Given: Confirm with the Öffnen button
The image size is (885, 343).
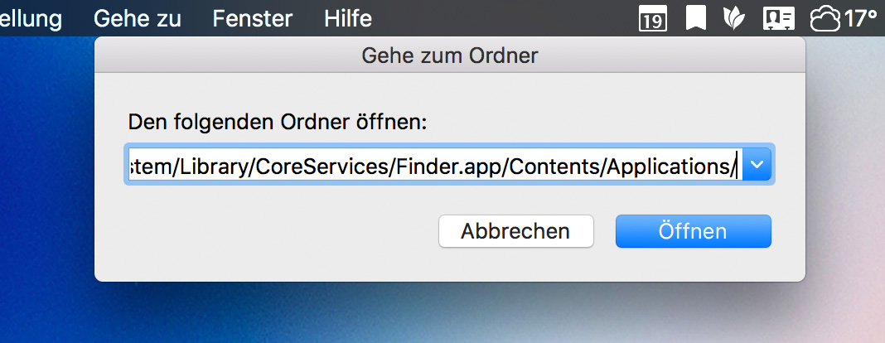Looking at the screenshot, I should tap(693, 231).
